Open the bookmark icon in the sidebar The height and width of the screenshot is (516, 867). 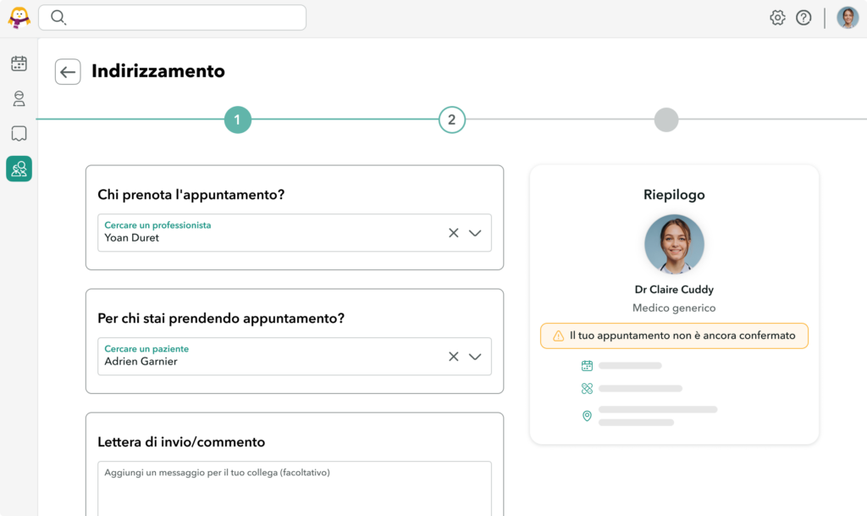(19, 134)
